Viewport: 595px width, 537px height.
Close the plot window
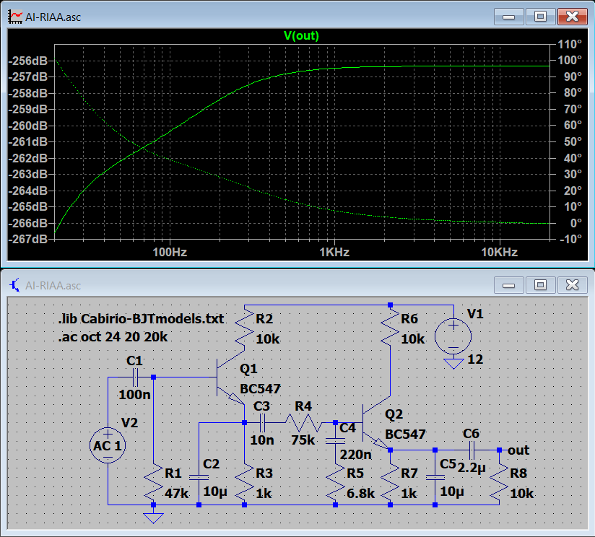point(572,17)
